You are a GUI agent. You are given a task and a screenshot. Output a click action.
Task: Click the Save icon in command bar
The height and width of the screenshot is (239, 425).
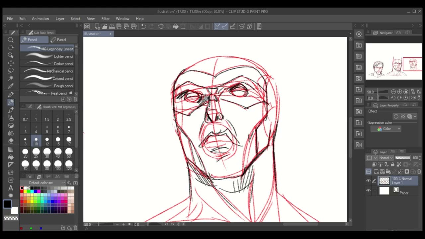(112, 26)
